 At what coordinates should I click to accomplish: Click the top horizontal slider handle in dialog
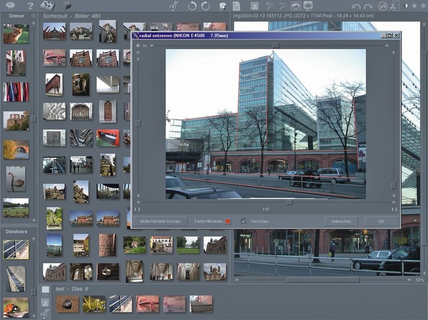click(276, 45)
